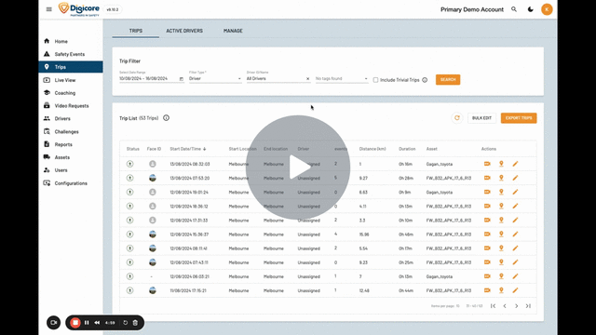Screen dimensions: 596x335
Task: Open the search magnifier in header
Action: tap(514, 9)
